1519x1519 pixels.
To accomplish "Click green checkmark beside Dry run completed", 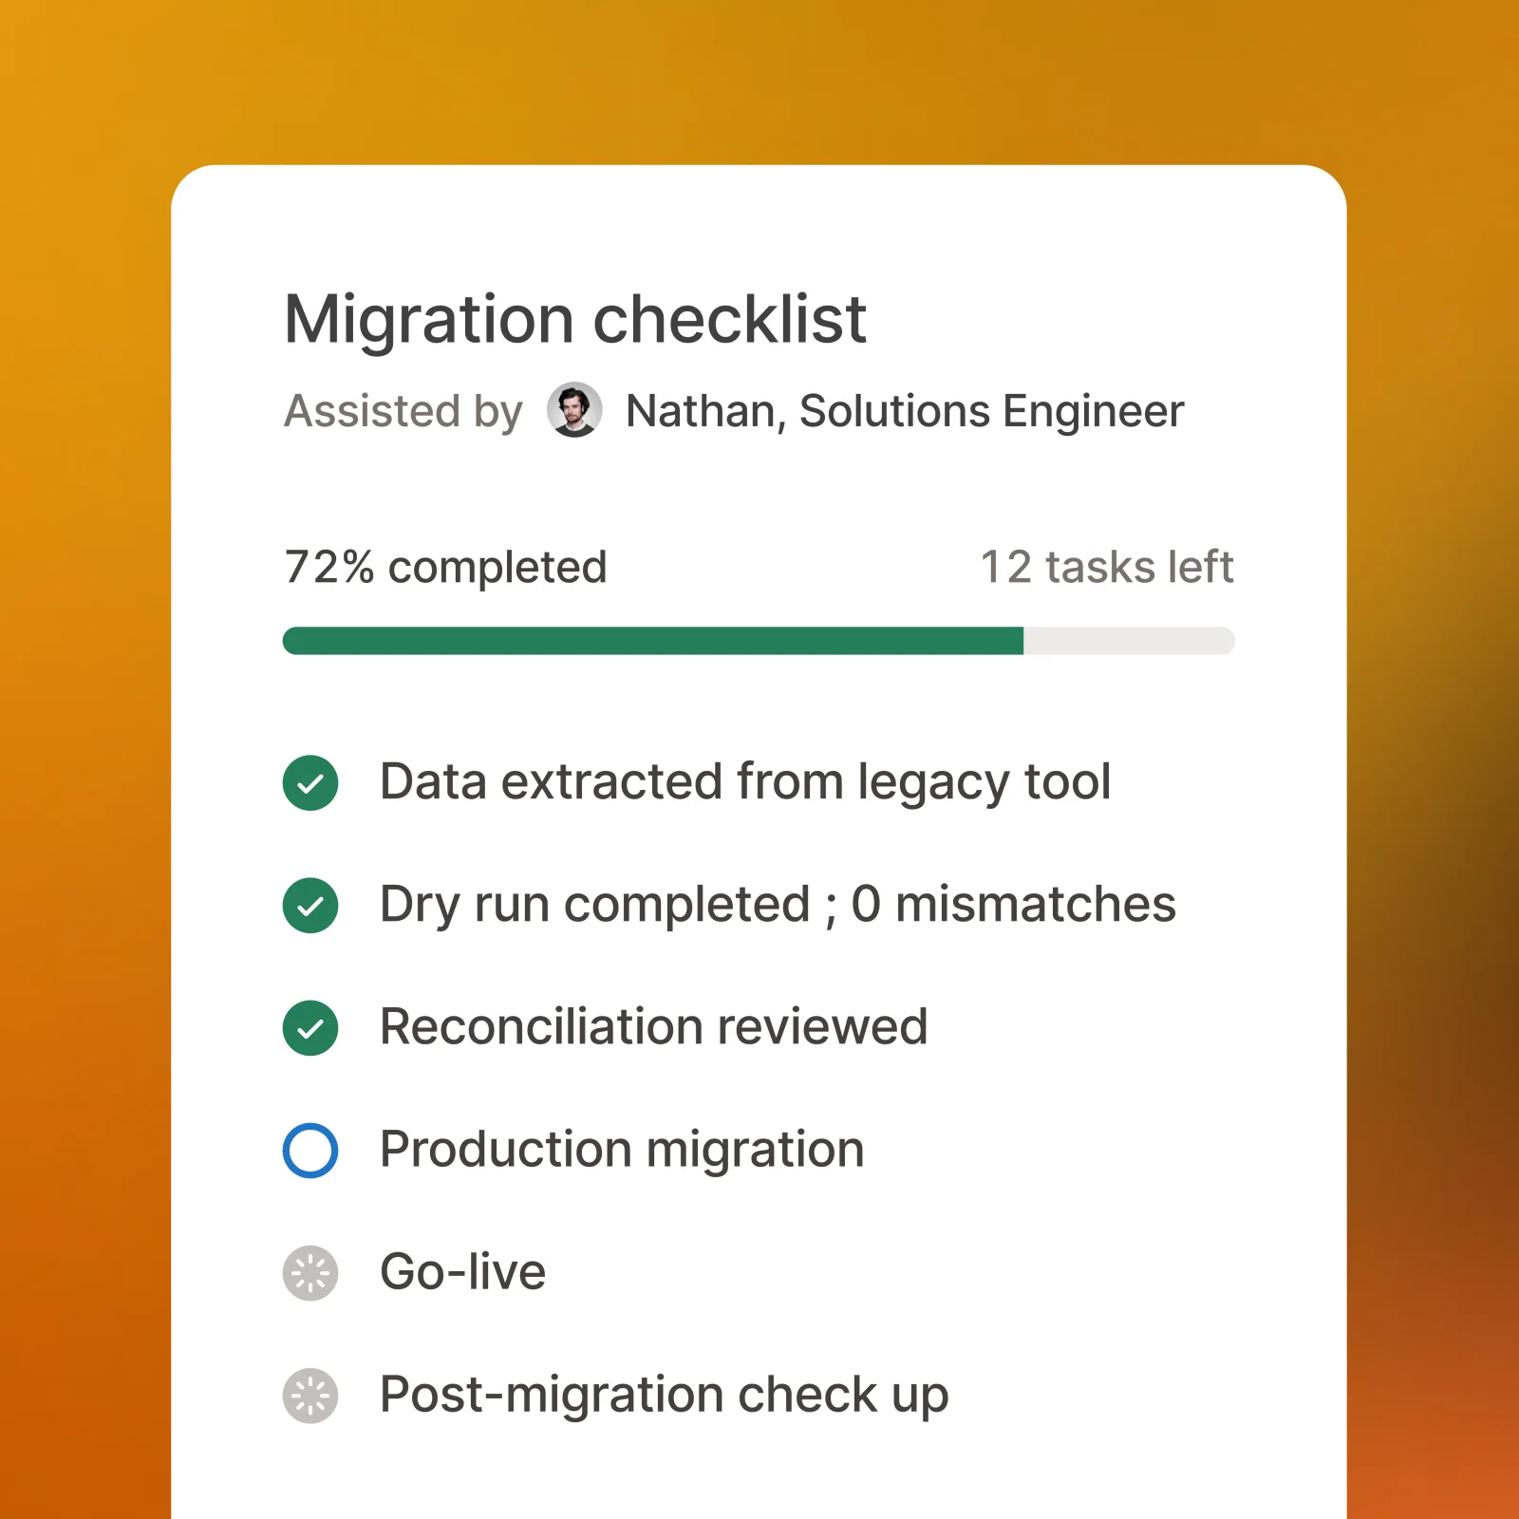I will coord(310,906).
